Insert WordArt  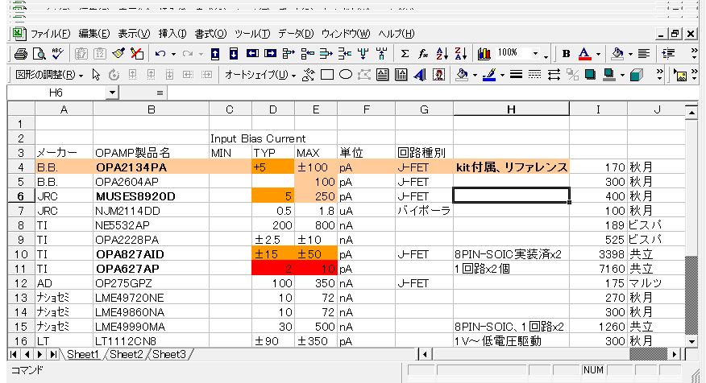point(420,75)
